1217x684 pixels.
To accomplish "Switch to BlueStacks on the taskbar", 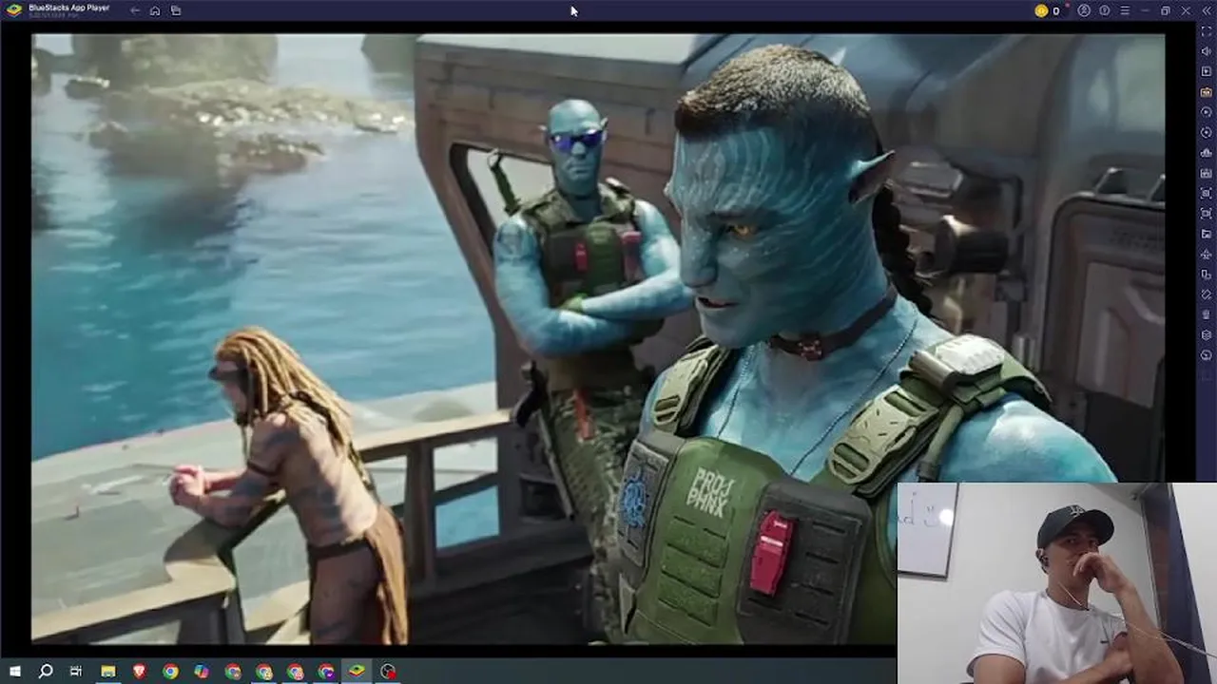I will coord(357,672).
